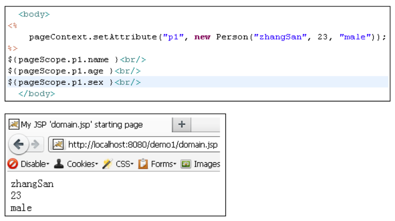Click the "p1" string literal in code

pos(173,37)
